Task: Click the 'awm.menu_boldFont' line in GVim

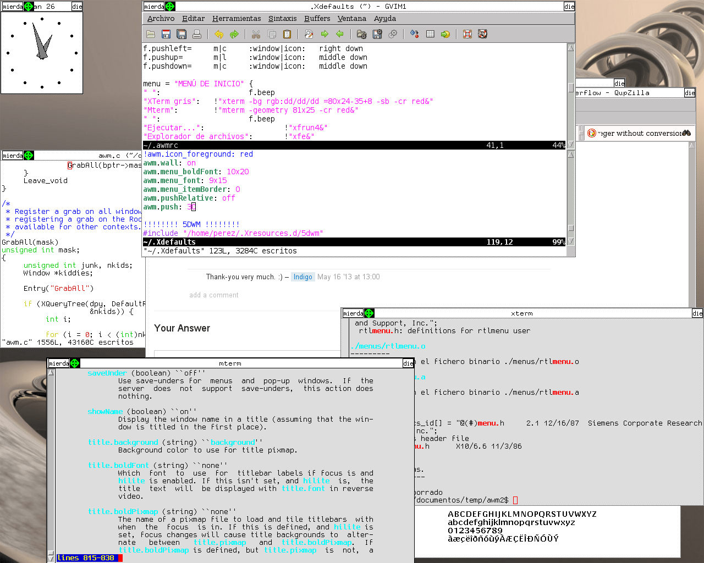Action: [196, 172]
